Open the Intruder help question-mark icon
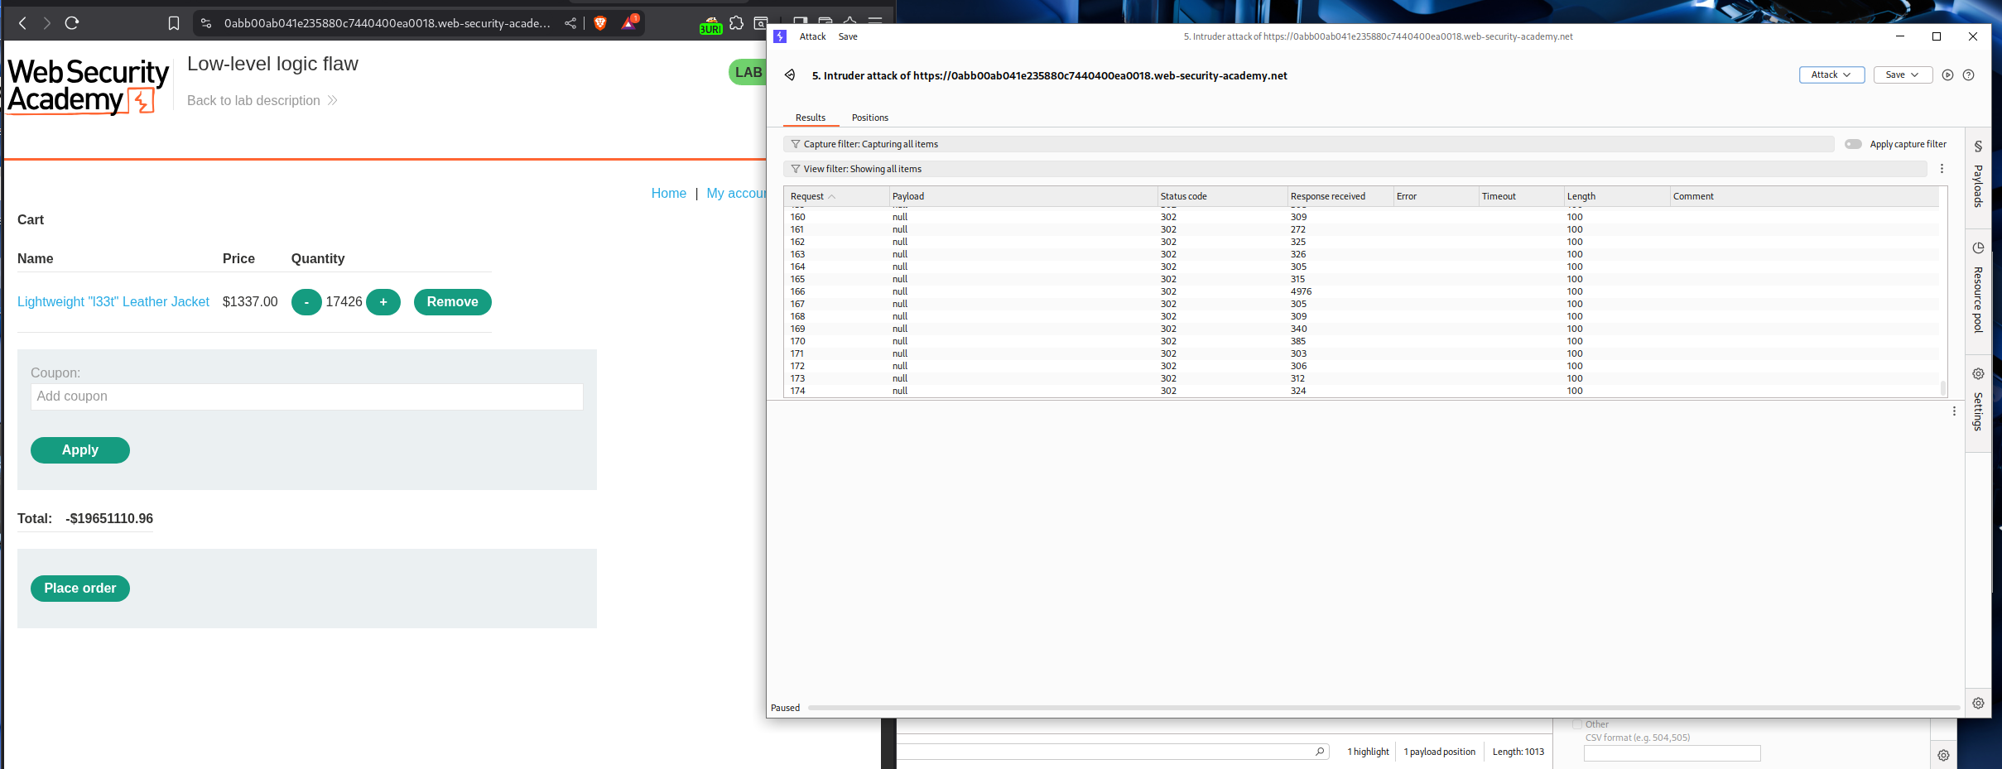Image resolution: width=2002 pixels, height=769 pixels. pos(1969,75)
